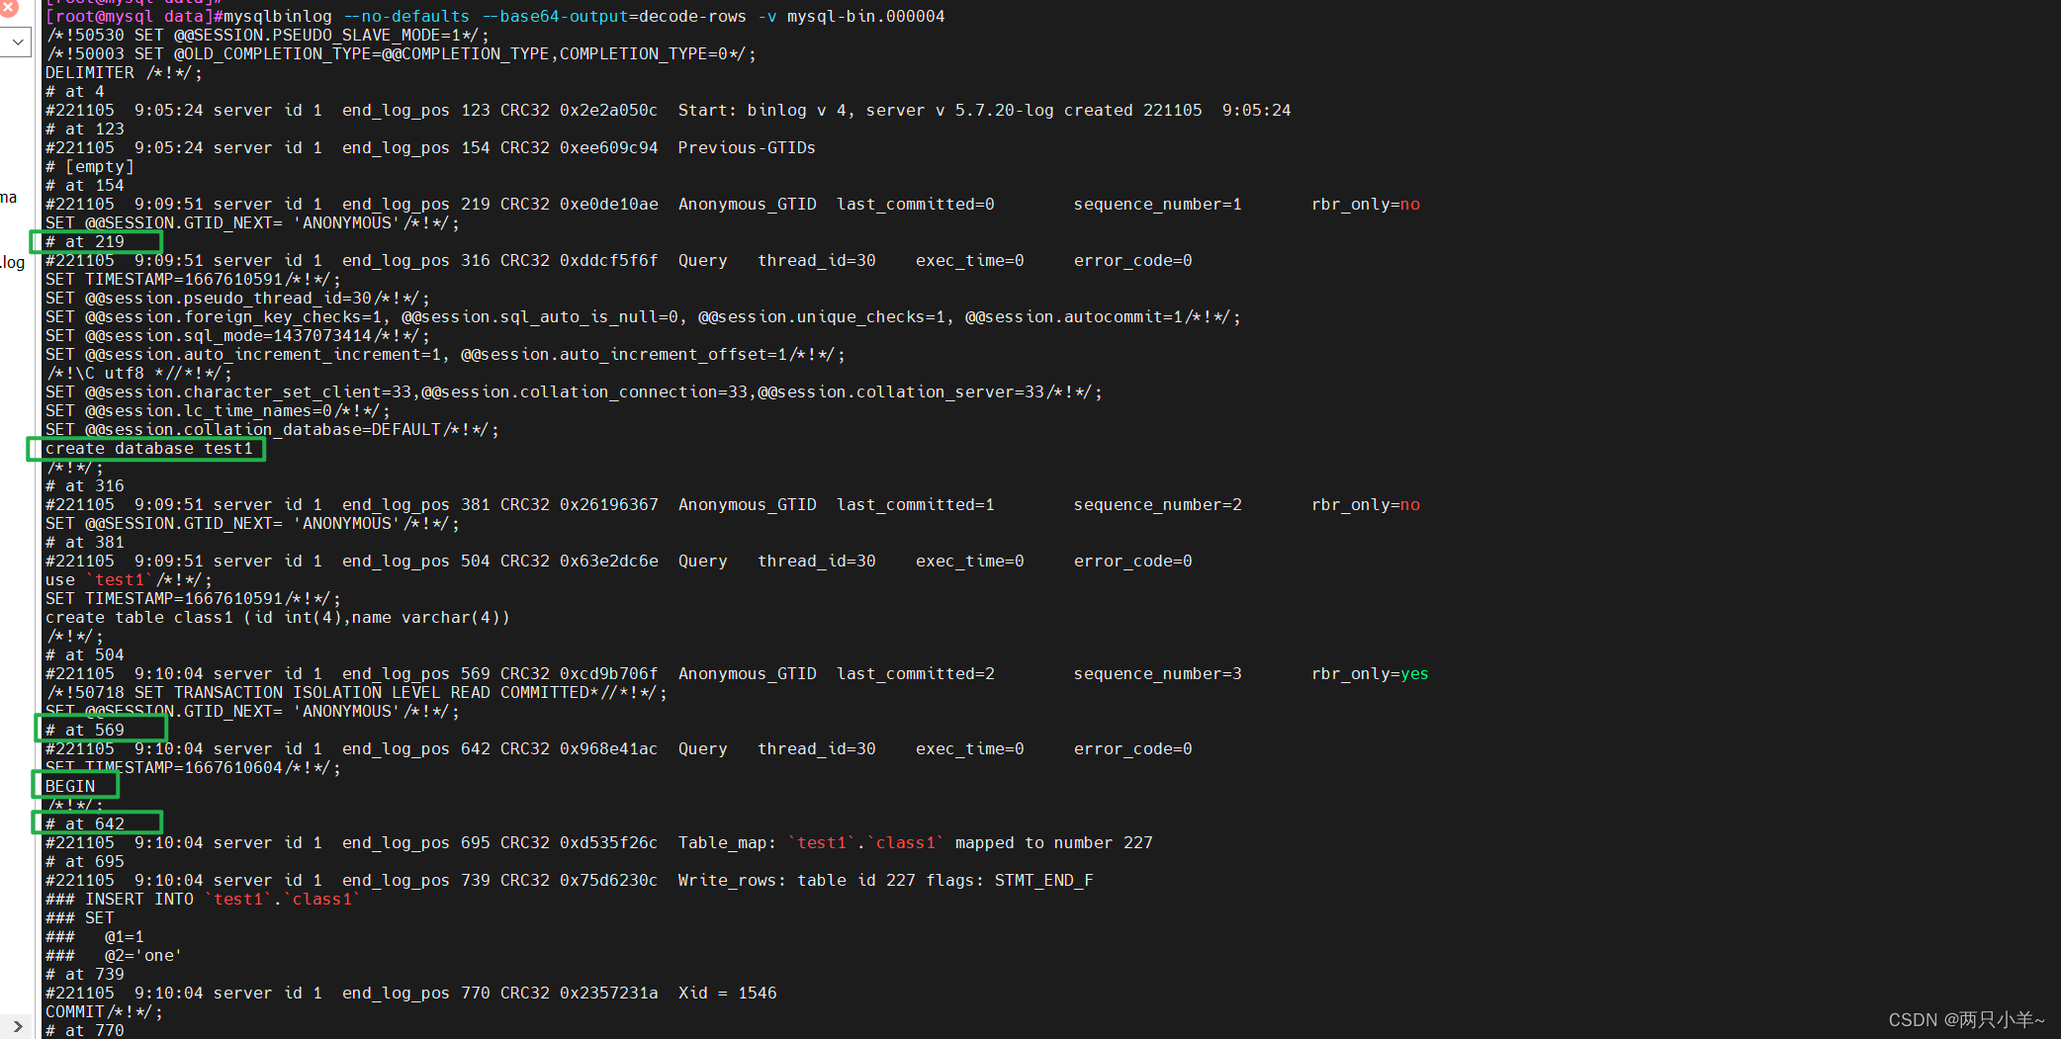Click the '# at 739' position line

(x=85, y=975)
